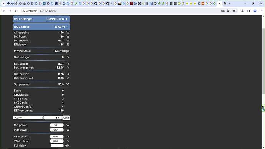Screen dimensions: 265x149
Task: Click the scrollbar up arrow
Action: 263,17
